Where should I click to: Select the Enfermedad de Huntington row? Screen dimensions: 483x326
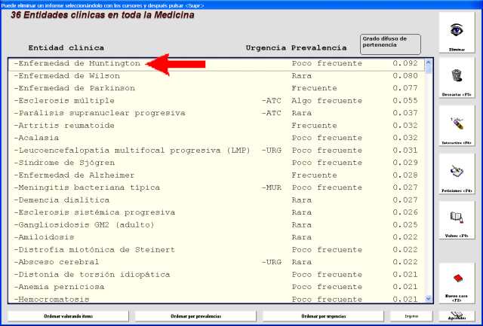[x=217, y=63]
